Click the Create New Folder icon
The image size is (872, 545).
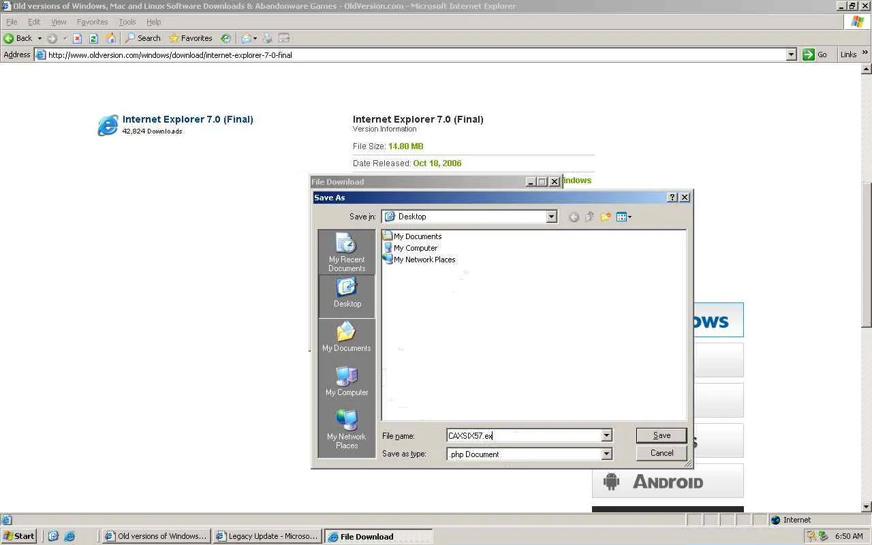click(x=605, y=217)
